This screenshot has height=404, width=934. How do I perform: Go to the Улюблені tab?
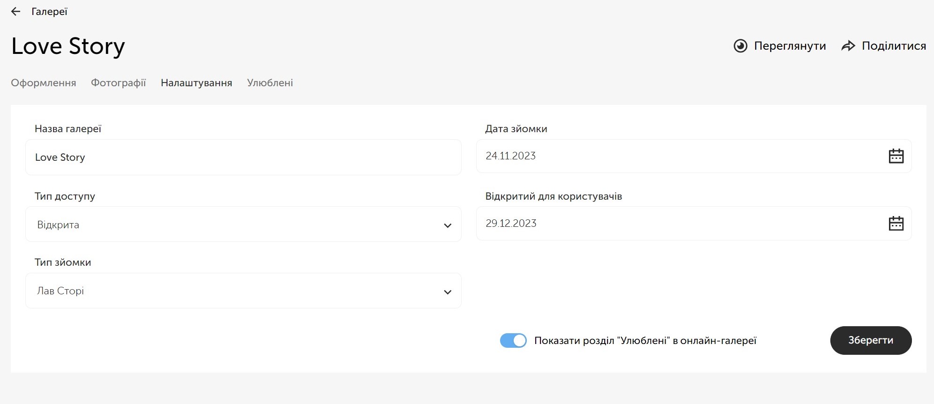point(270,83)
